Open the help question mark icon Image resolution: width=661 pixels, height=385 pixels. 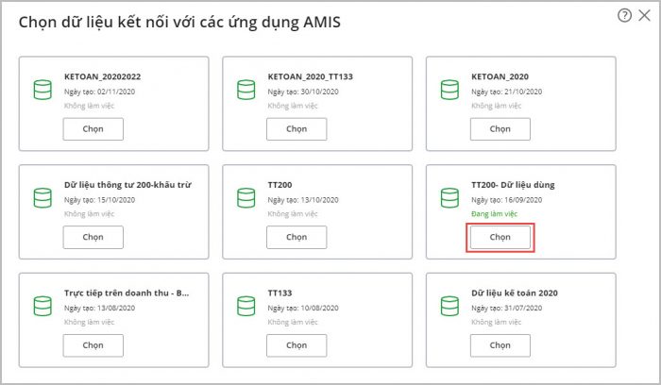click(624, 16)
